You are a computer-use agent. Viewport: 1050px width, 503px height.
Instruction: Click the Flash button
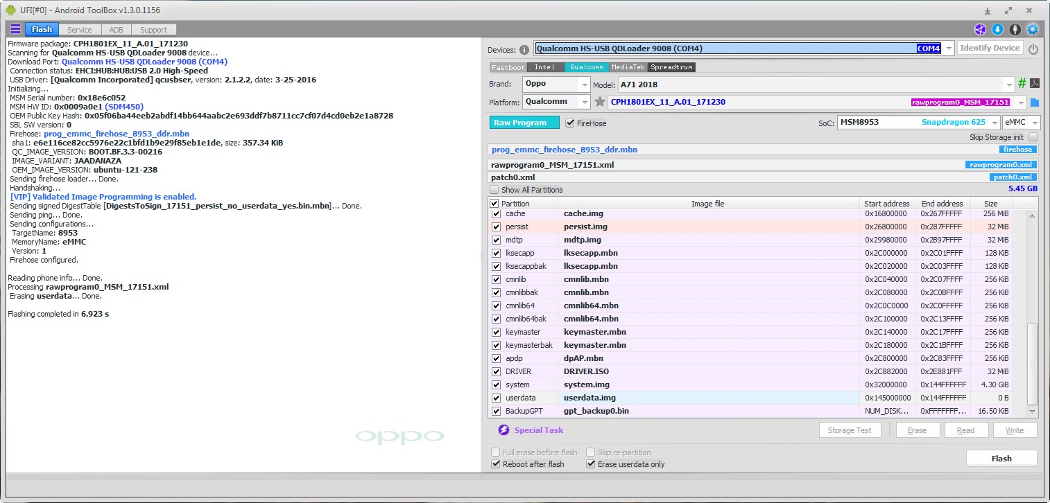[x=1001, y=459]
